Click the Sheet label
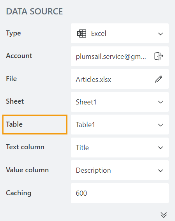The height and width of the screenshot is (221, 175). [x=15, y=101]
